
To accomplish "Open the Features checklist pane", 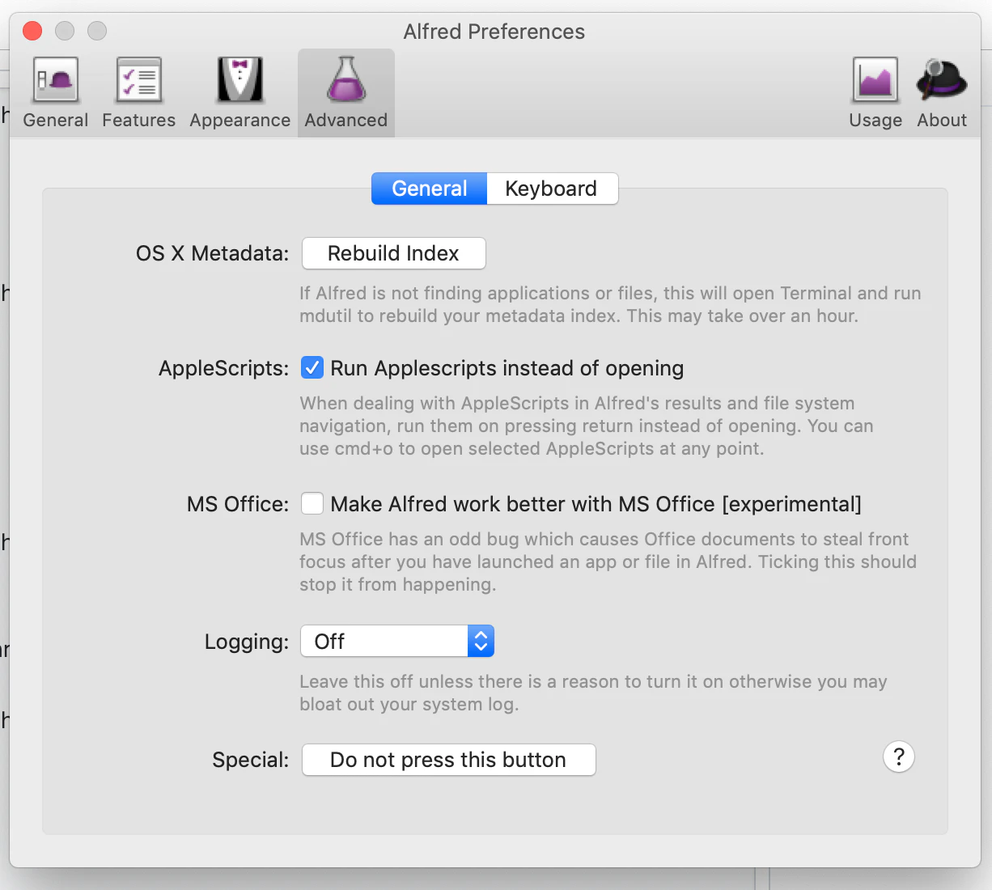I will coord(139,93).
